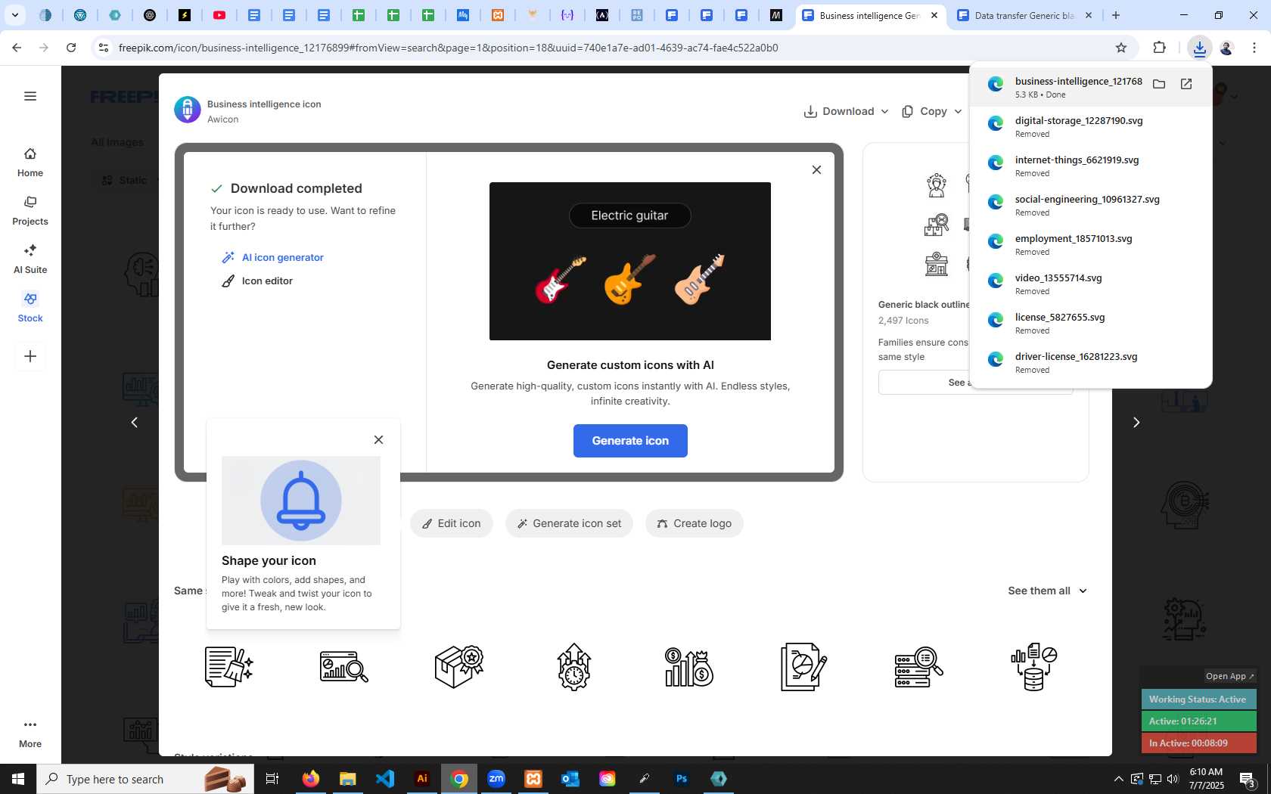1271x794 pixels.
Task: Open Chrome three-dot menu
Action: point(1254,48)
